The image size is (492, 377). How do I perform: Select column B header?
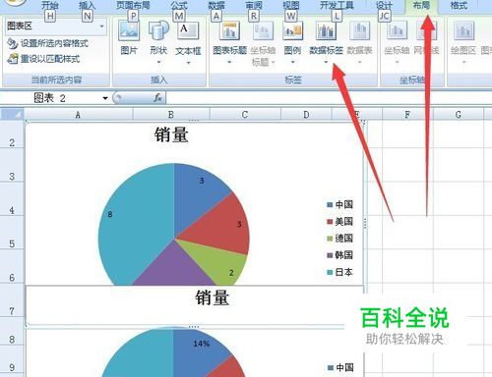(x=171, y=114)
